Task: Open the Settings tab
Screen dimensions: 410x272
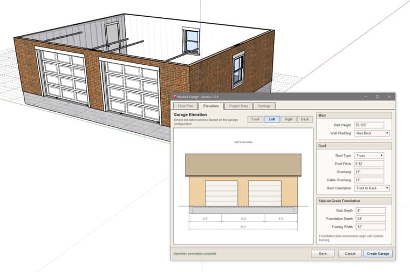Action: point(264,106)
